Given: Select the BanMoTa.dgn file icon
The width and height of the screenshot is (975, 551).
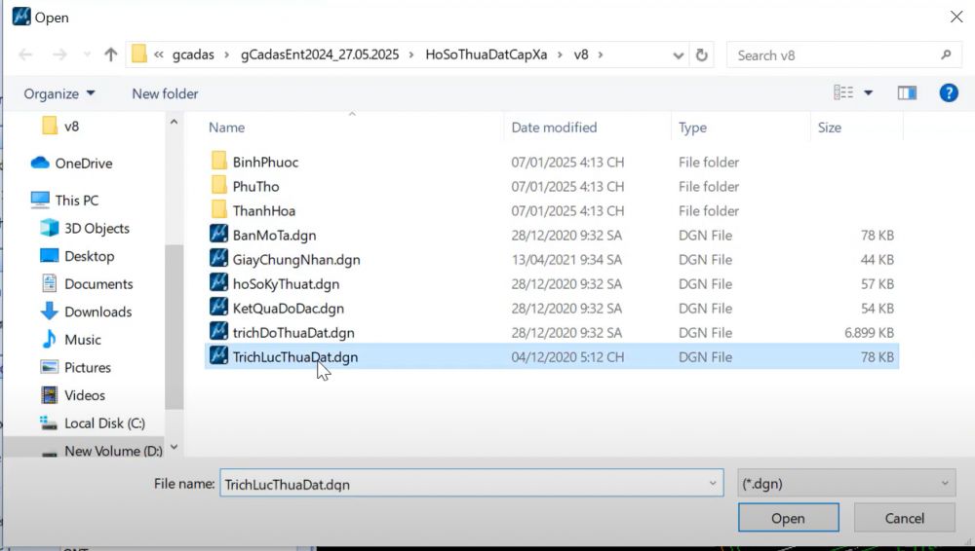Looking at the screenshot, I should click(218, 236).
